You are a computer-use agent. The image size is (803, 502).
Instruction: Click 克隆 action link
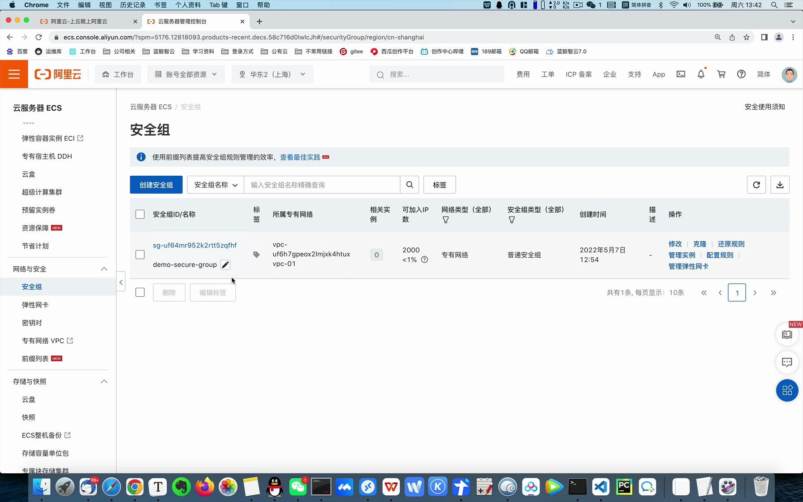699,244
